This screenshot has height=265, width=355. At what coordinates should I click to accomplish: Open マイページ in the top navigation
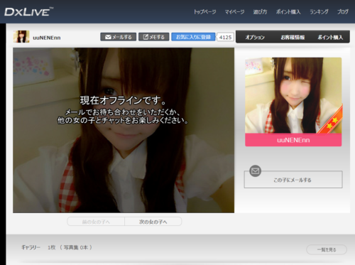pyautogui.click(x=234, y=12)
